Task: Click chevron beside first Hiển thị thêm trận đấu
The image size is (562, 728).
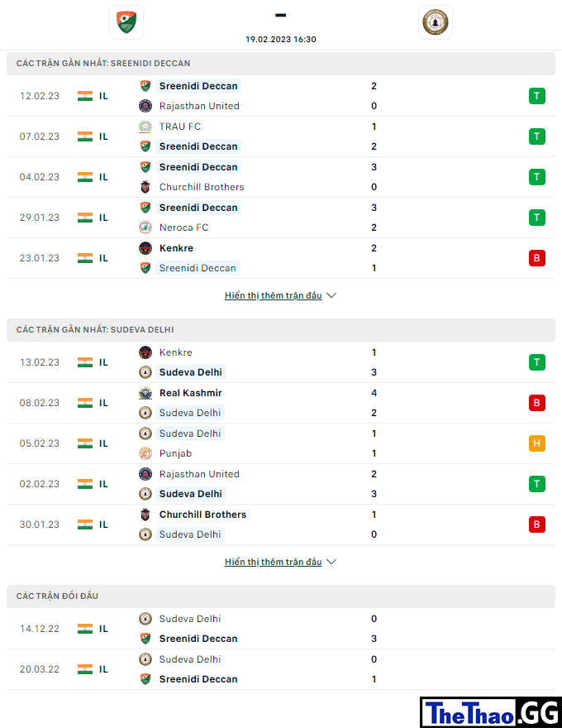Action: click(331, 296)
